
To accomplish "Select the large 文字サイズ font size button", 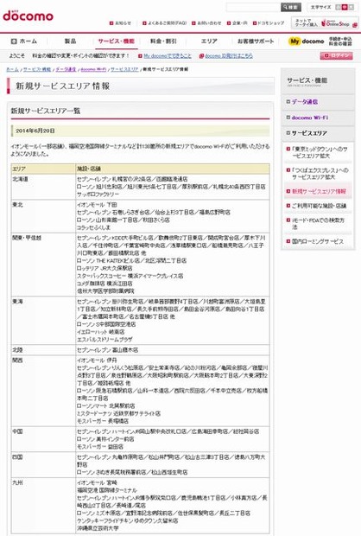I will [x=351, y=7].
